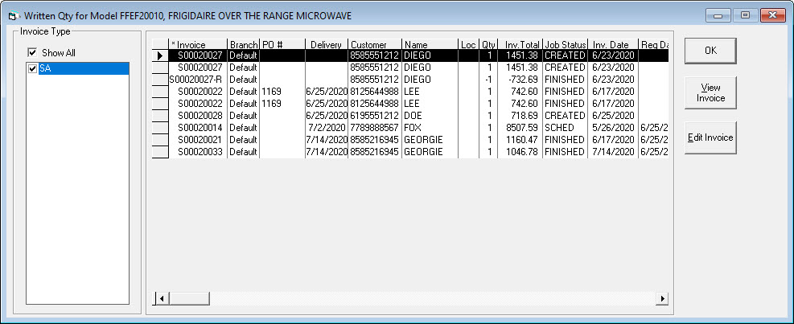Maximize the Written Qty window

745,15
